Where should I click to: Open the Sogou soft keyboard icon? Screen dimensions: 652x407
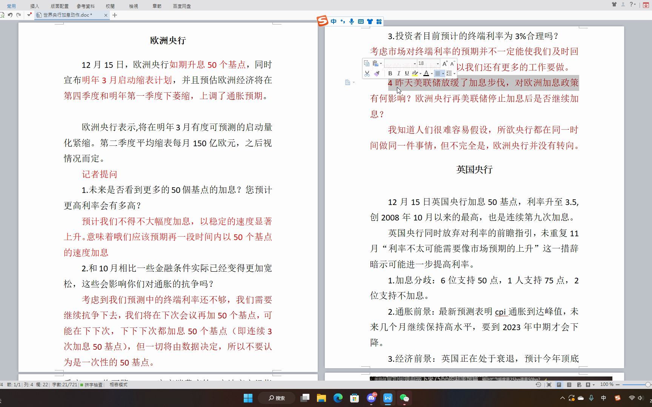(361, 21)
